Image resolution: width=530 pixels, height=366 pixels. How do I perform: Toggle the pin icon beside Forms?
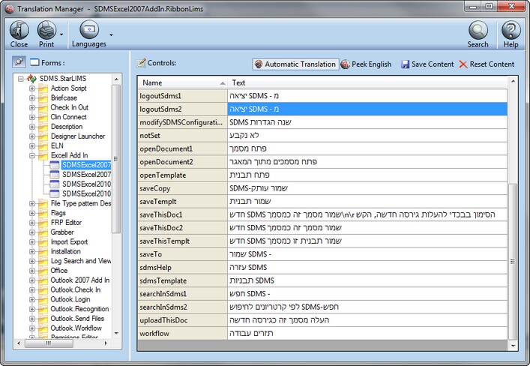click(19, 62)
